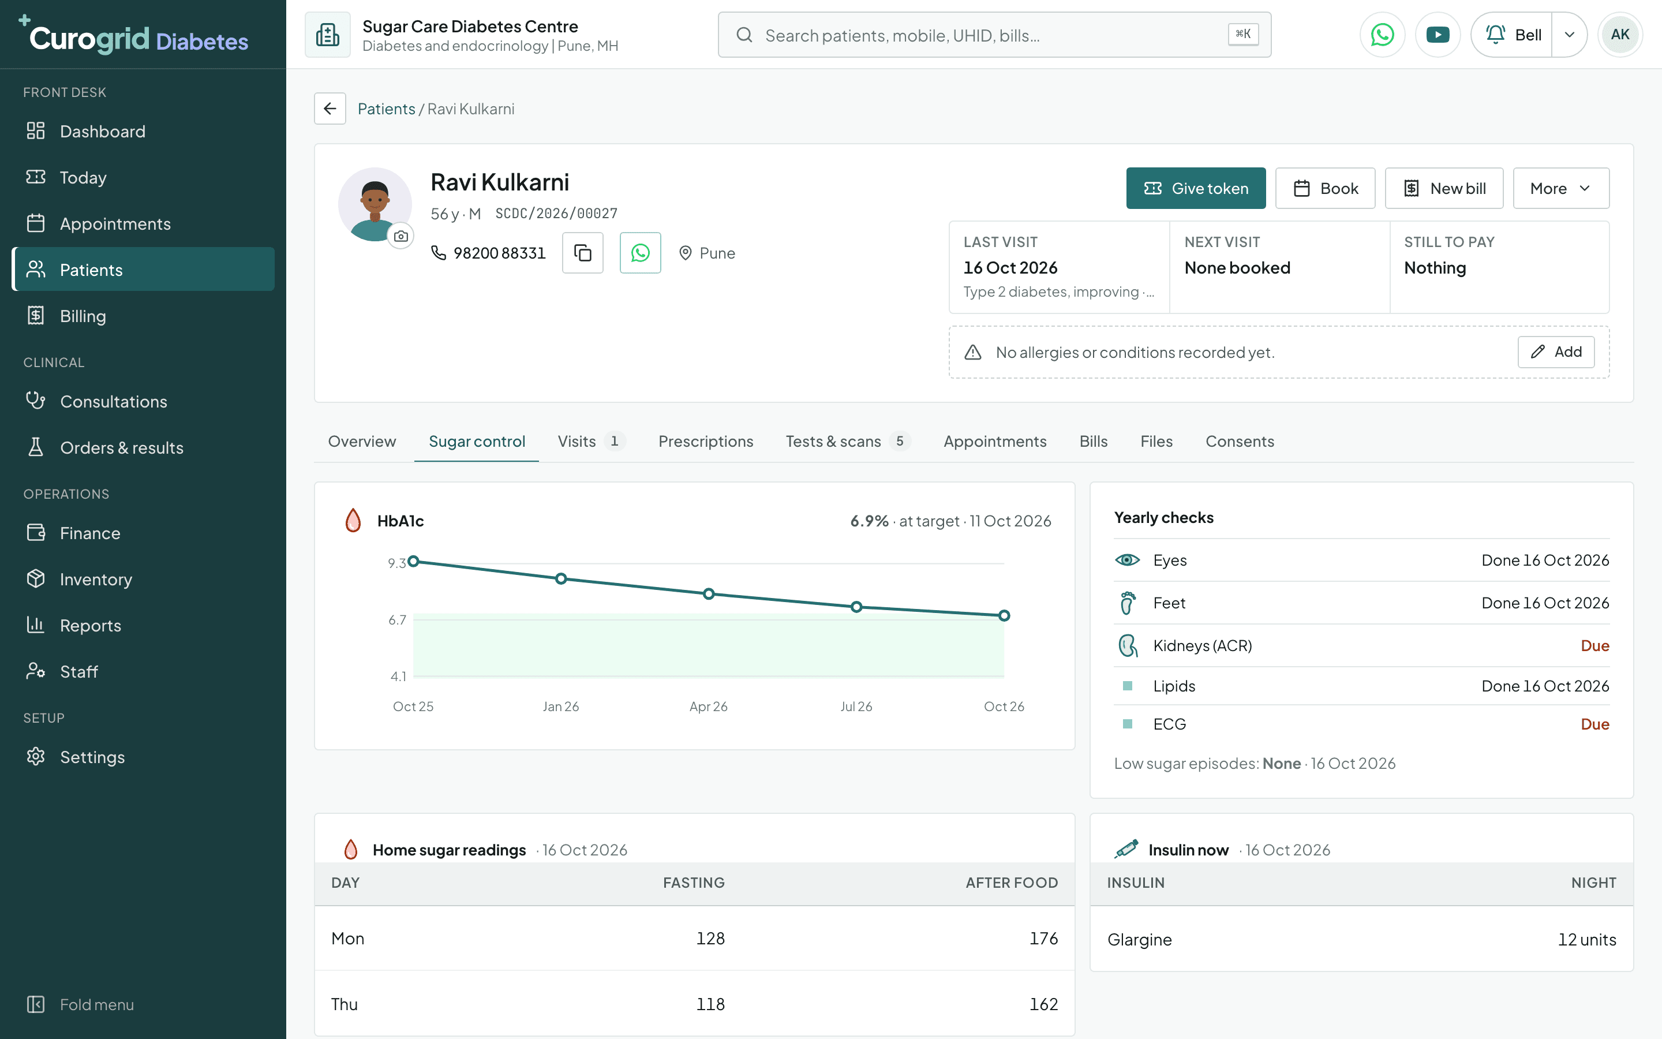Click the Book appointment button

[x=1325, y=188]
